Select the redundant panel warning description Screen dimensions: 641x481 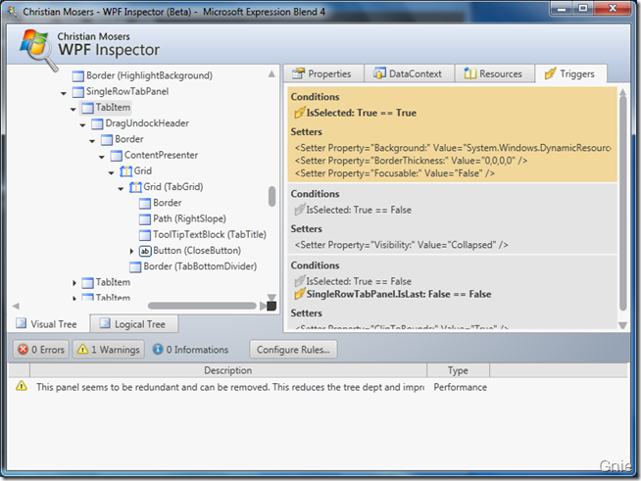click(229, 387)
